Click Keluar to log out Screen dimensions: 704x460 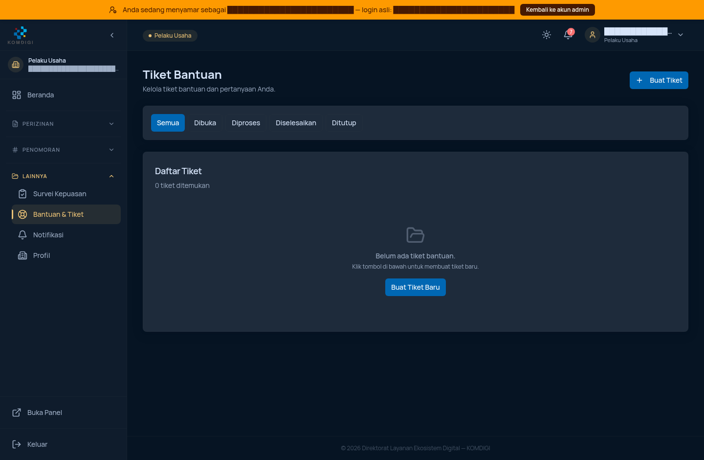click(x=64, y=444)
